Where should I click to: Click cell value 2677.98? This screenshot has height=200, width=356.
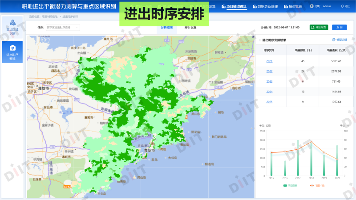(336, 71)
